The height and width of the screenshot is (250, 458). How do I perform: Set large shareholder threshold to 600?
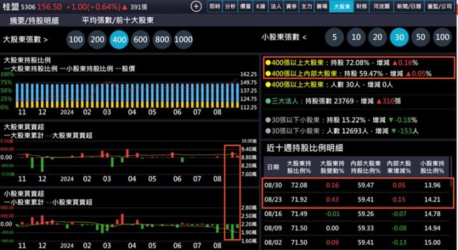pos(141,39)
